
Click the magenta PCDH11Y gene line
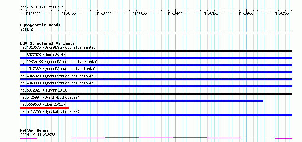tap(156, 138)
